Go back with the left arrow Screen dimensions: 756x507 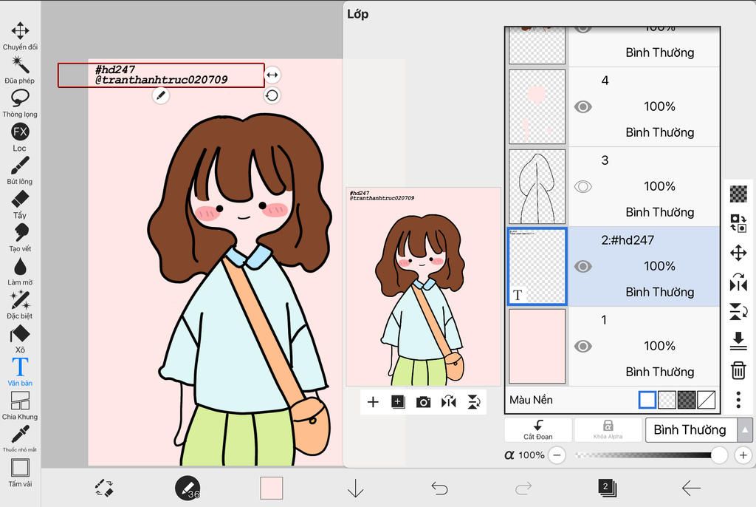coord(691,489)
